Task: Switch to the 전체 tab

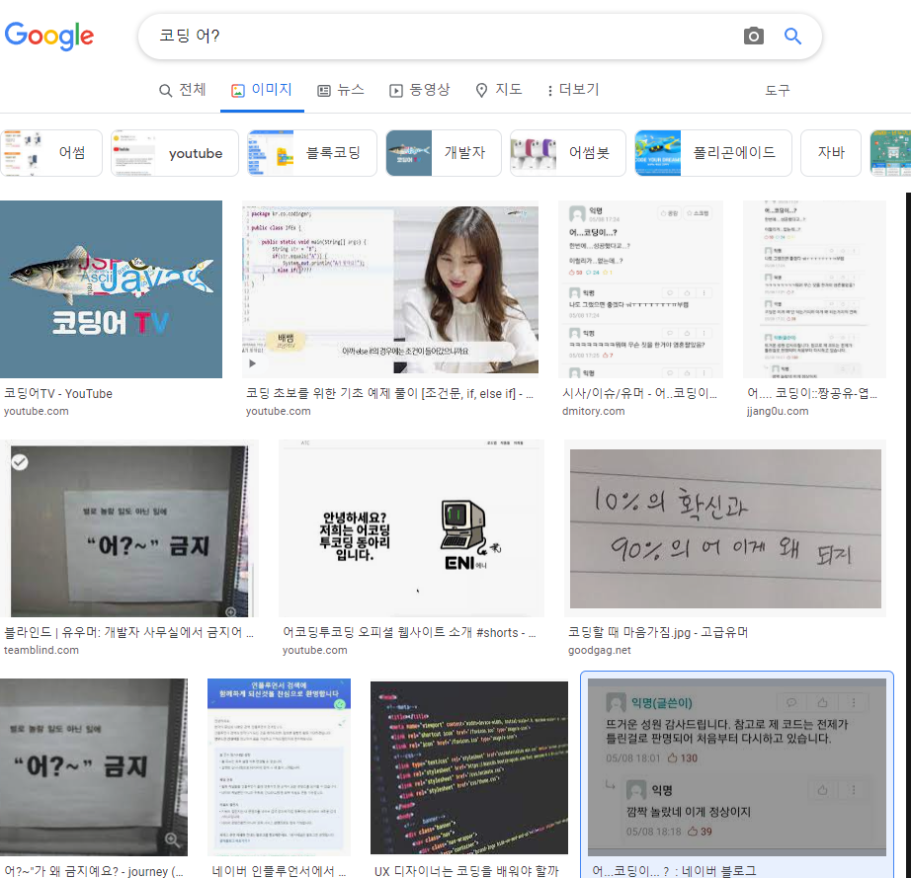Action: pyautogui.click(x=183, y=90)
